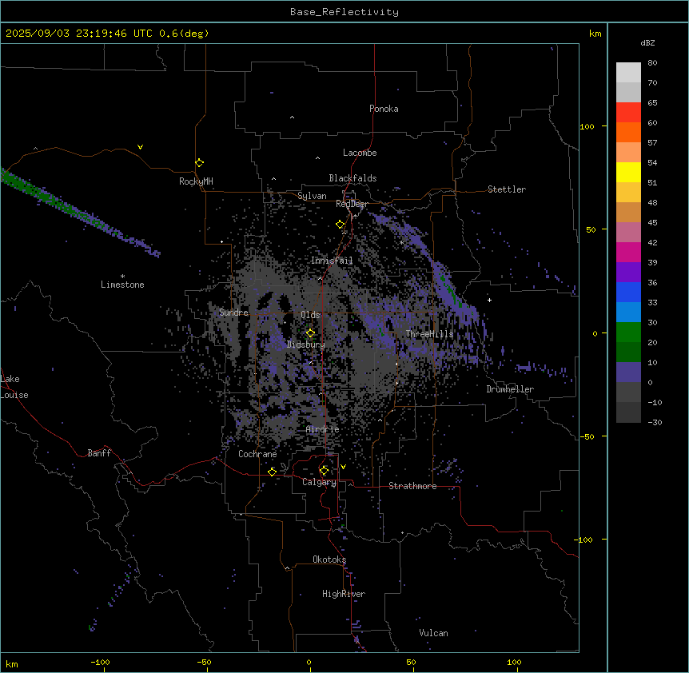This screenshot has width=689, height=673.
Task: Click the white plus marker north of Drumheller
Action: (x=489, y=300)
